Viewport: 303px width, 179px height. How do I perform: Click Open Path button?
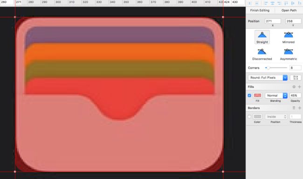pyautogui.click(x=289, y=10)
